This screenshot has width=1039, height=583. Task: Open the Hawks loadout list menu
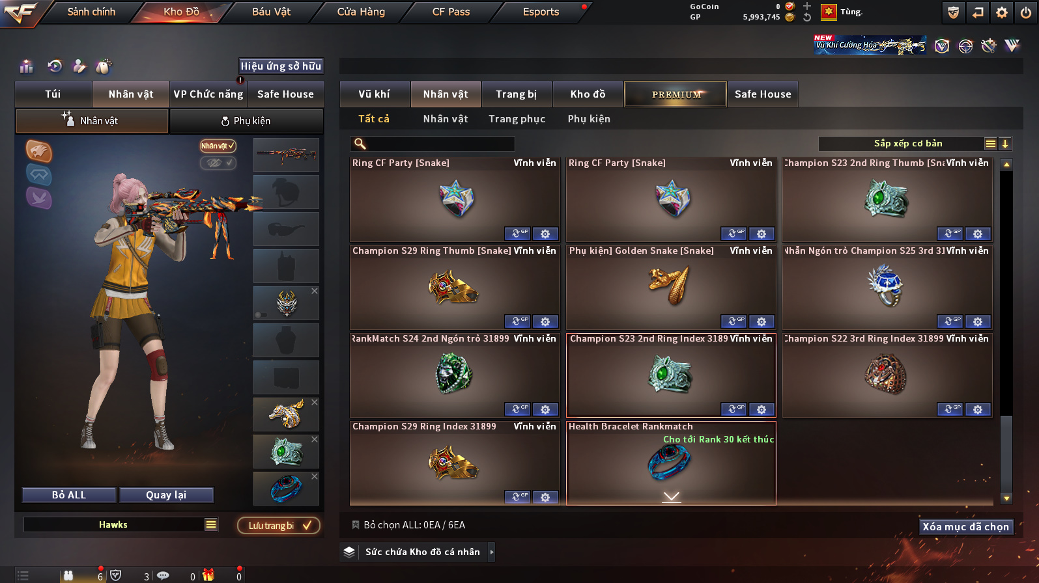[211, 524]
